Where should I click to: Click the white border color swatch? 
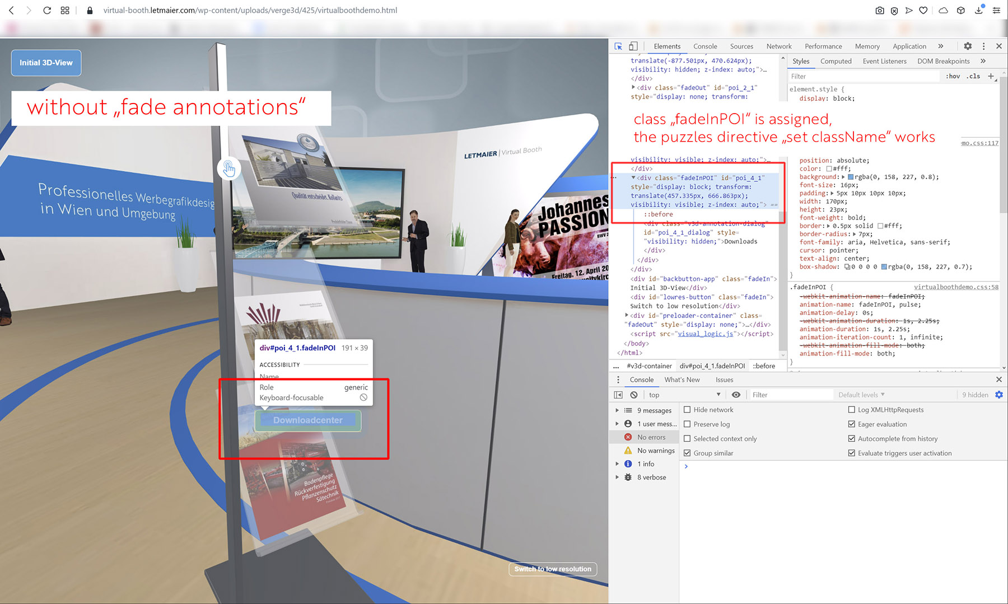click(880, 226)
